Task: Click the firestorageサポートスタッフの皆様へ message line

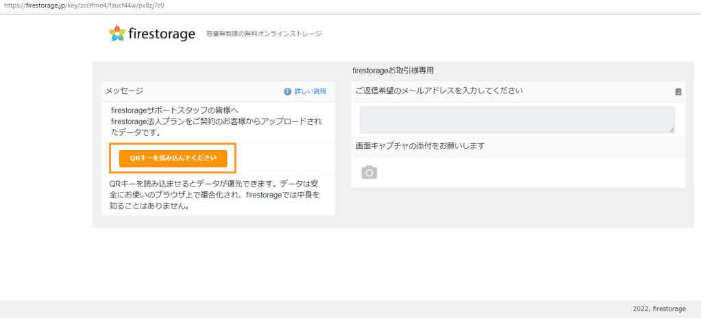Action: click(x=181, y=110)
